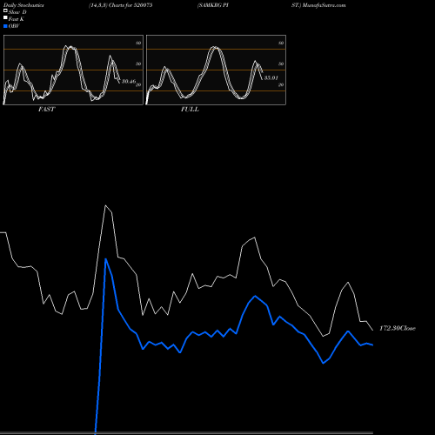This screenshot has height=435, width=435.
Task: Select the 'Slow D' legend label
Action: (x=17, y=12)
